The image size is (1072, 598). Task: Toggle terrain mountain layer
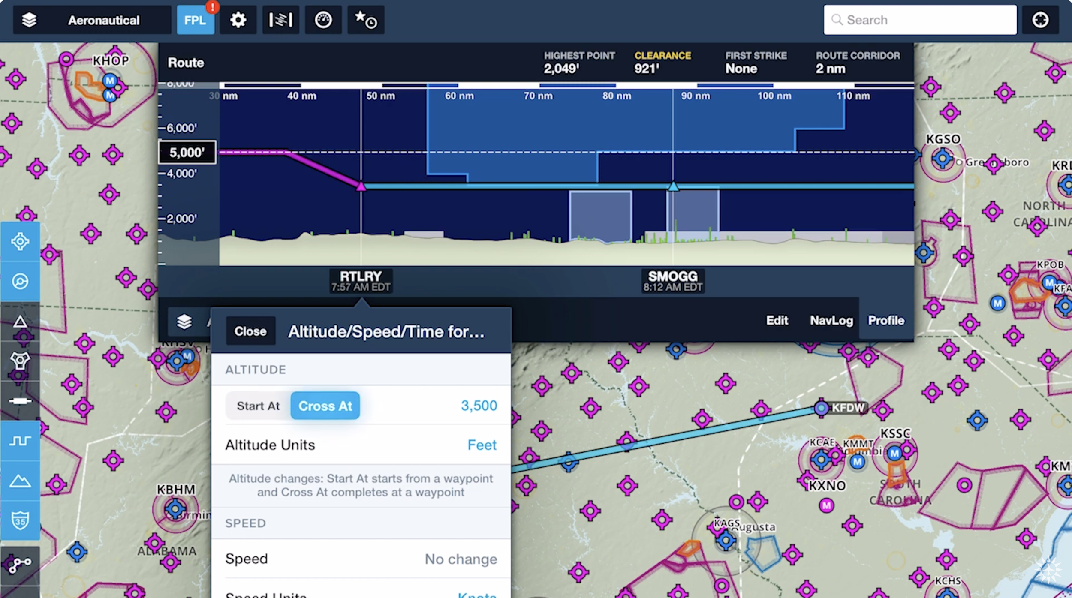tap(20, 481)
